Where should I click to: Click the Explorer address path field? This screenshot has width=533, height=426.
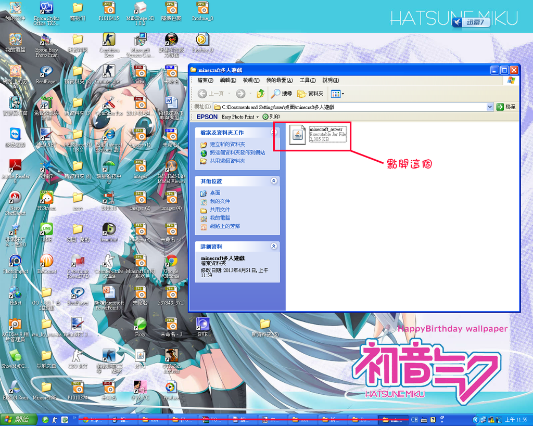click(x=353, y=107)
